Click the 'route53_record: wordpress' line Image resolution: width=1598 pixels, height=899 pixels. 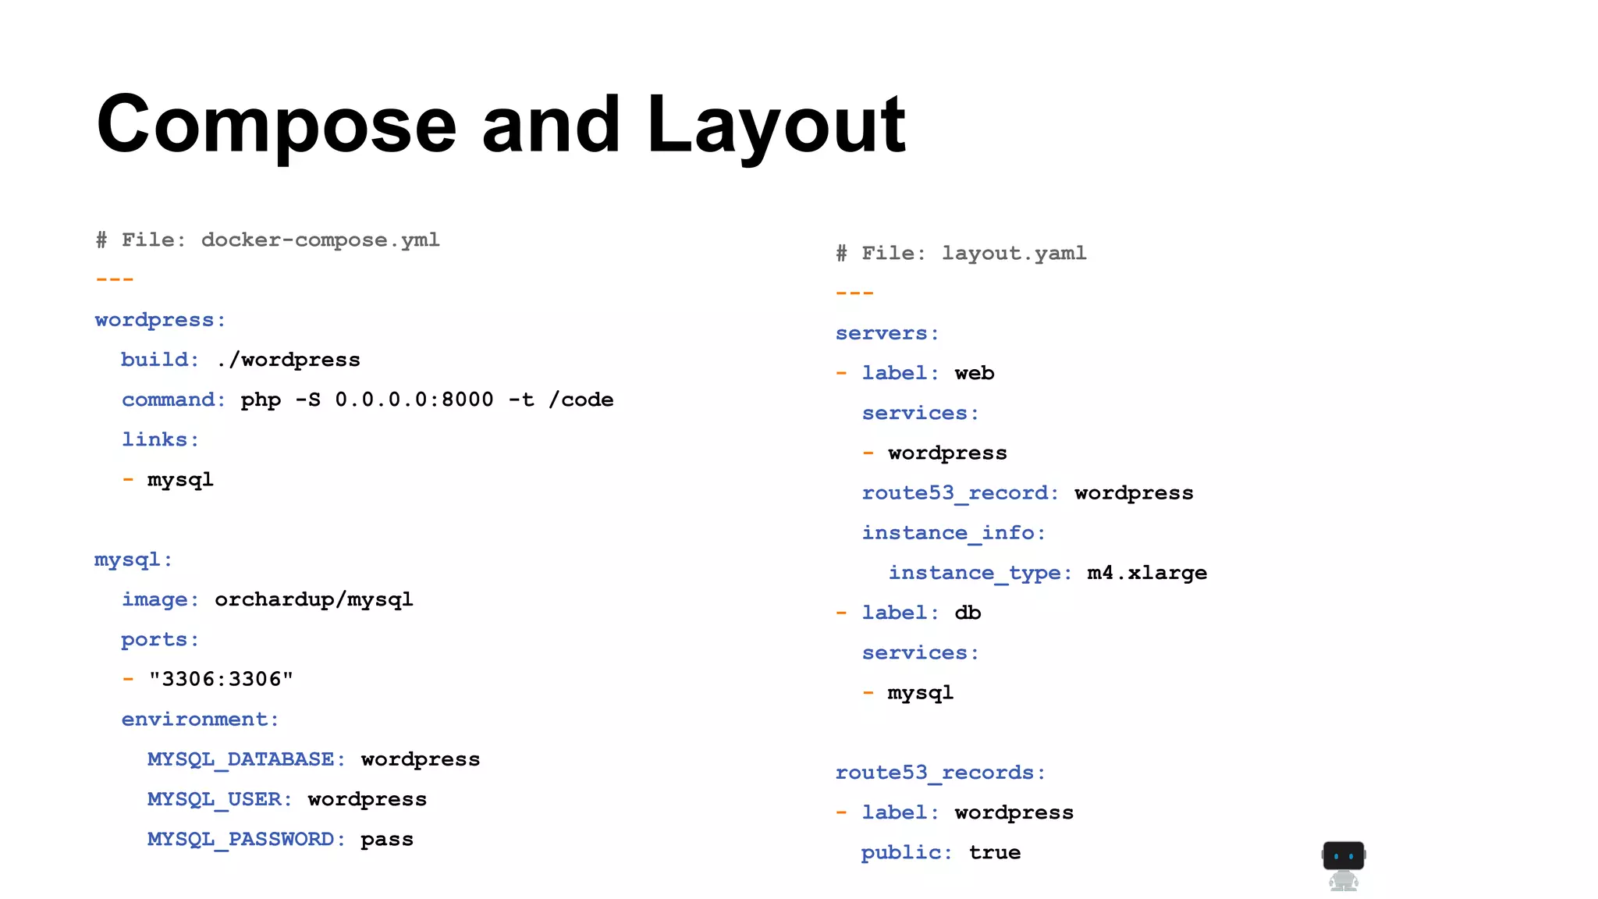(1028, 493)
